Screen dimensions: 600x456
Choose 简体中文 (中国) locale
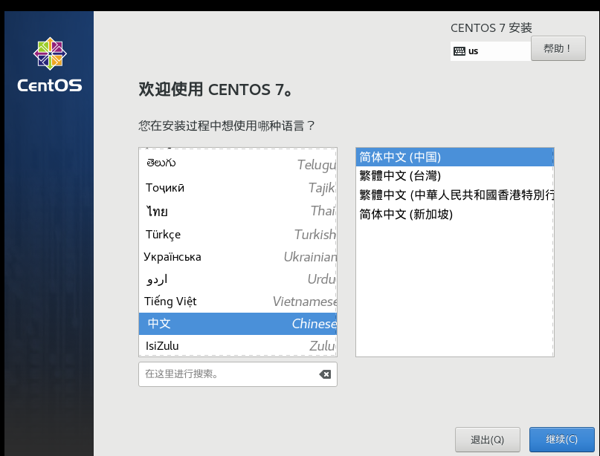point(454,157)
